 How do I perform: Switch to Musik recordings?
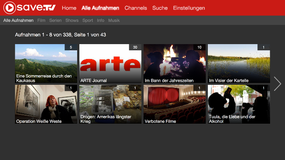point(114,20)
